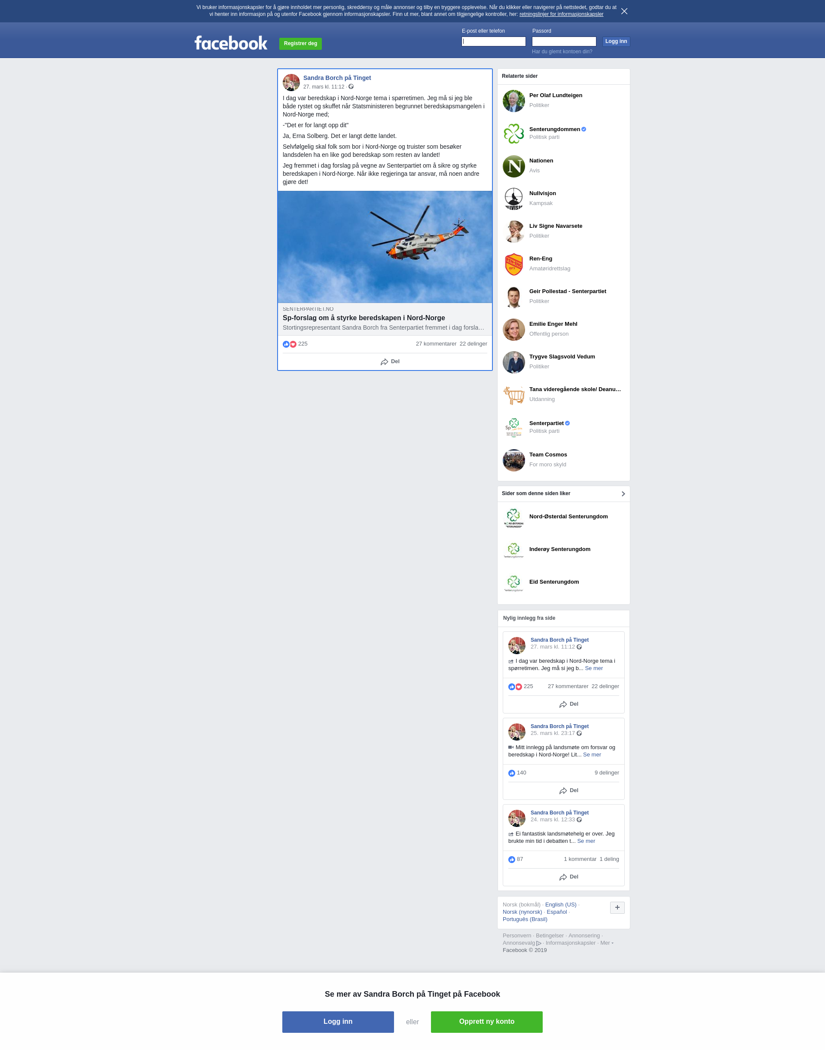Click the share arrow Del on main post

[390, 361]
